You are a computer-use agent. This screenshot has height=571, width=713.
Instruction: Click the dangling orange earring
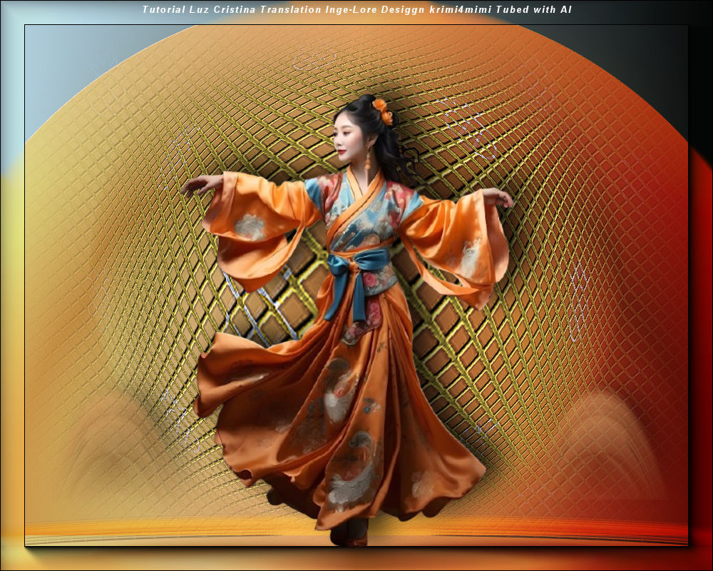pos(368,158)
